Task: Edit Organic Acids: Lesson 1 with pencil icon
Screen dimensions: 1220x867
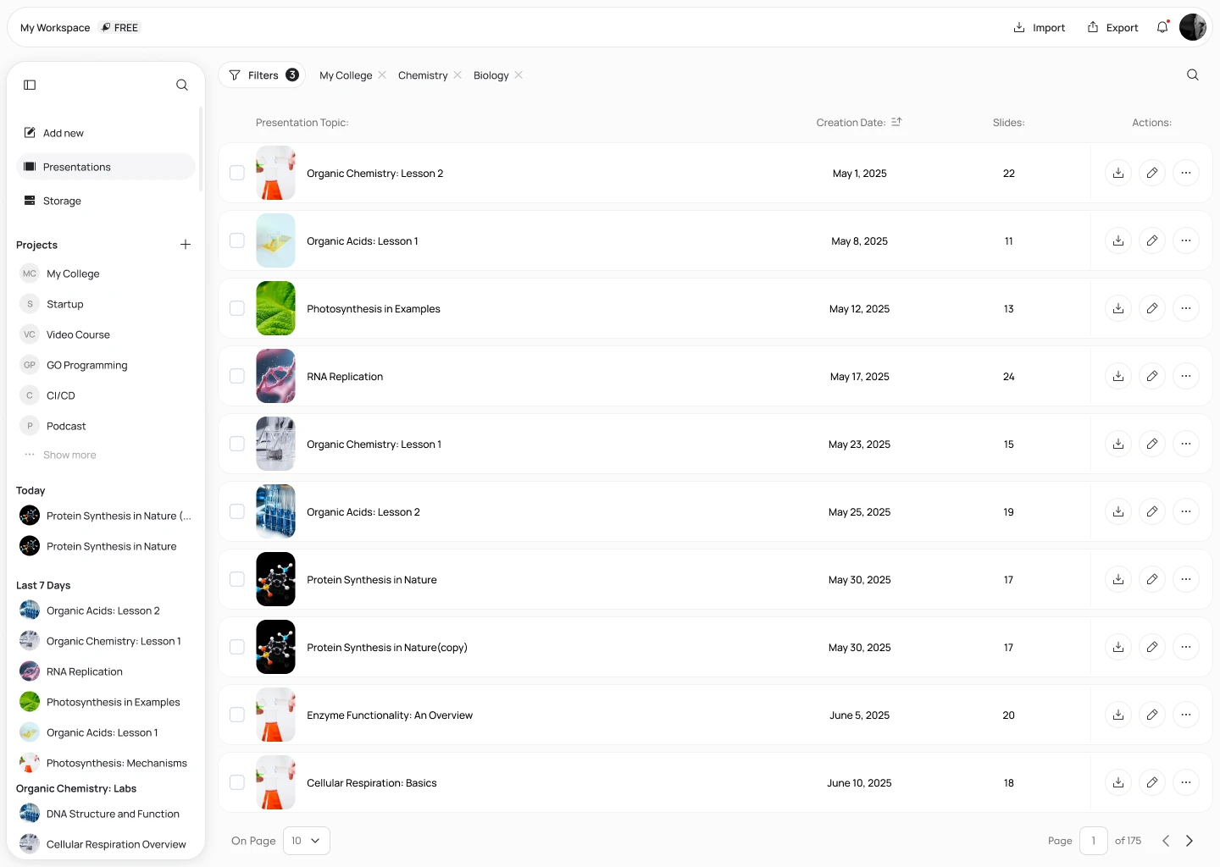Action: tap(1151, 240)
